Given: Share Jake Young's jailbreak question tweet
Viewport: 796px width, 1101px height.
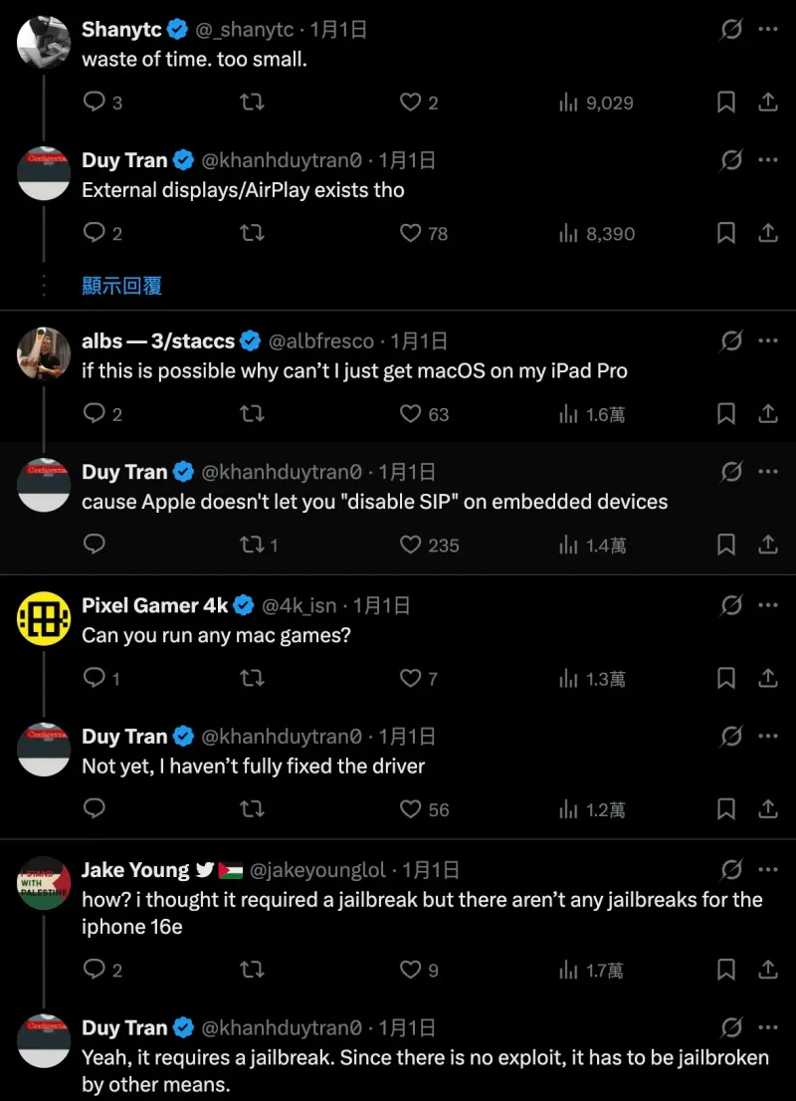Looking at the screenshot, I should [x=768, y=970].
